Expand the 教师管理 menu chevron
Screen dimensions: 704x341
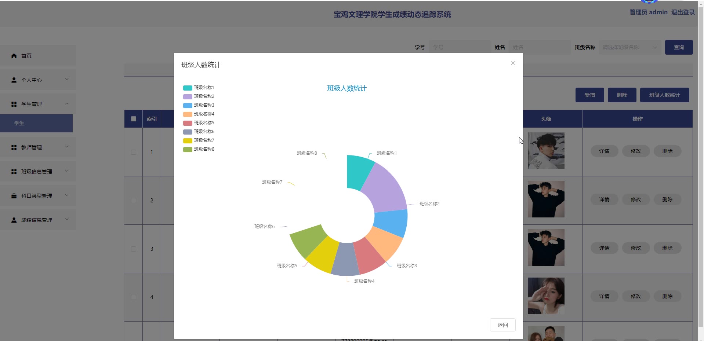(x=67, y=147)
